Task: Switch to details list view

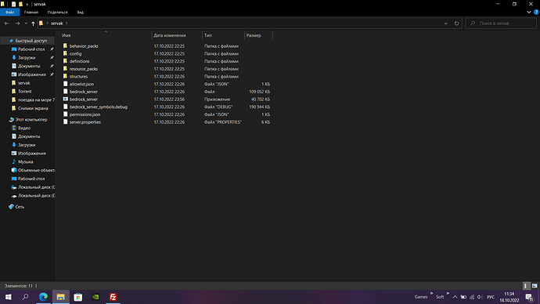Action: click(x=526, y=286)
